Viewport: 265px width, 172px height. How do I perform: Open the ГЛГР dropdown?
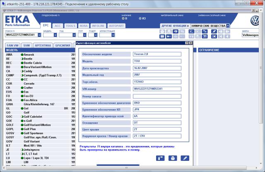click(x=84, y=35)
